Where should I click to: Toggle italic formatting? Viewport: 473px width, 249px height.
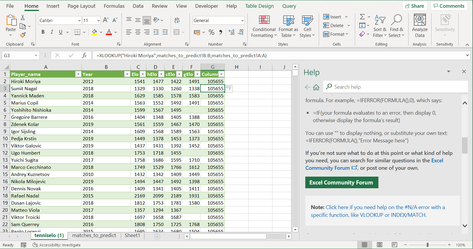52,32
